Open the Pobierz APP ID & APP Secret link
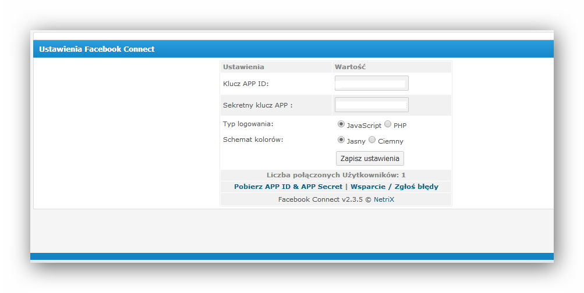584x293 pixels. (288, 187)
